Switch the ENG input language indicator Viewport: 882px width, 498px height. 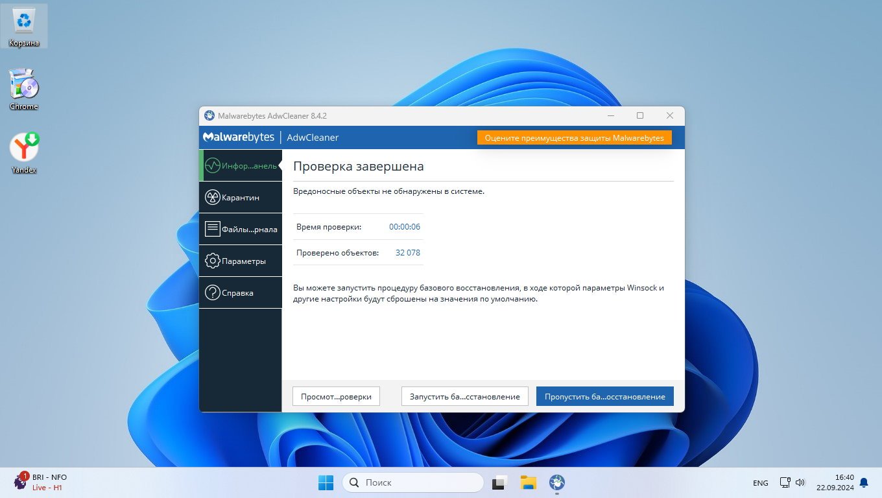click(x=761, y=483)
